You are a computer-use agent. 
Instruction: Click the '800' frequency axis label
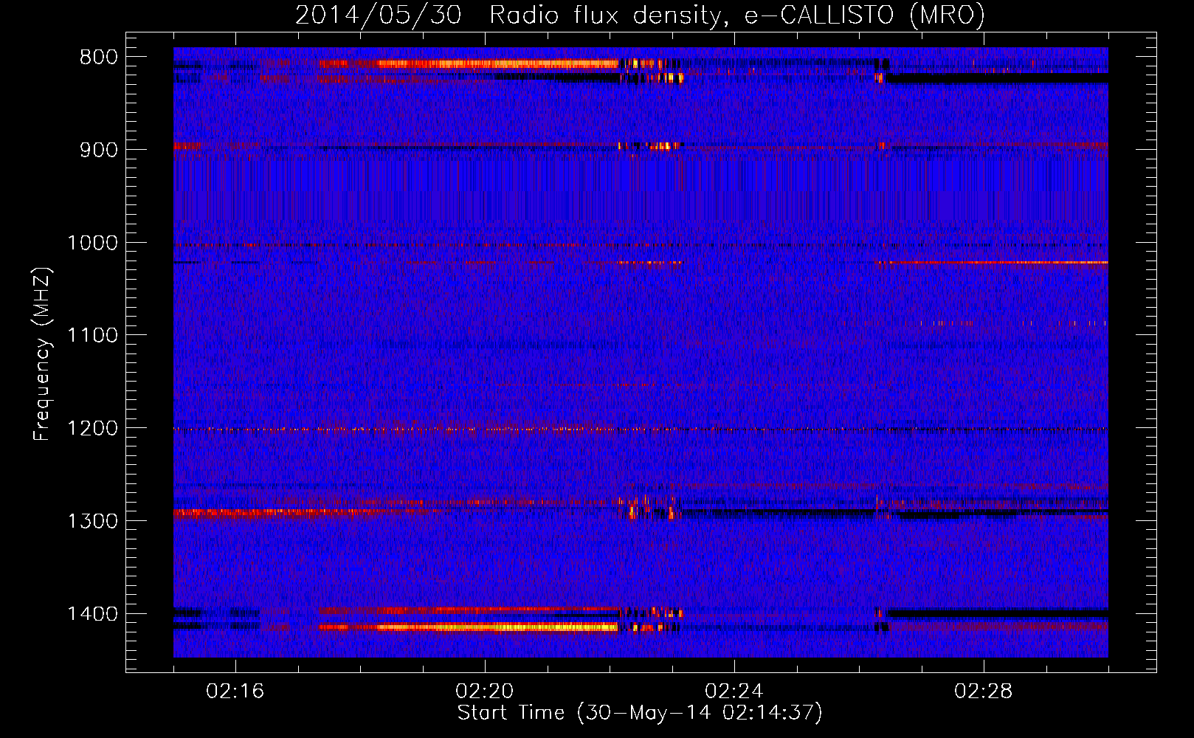coord(98,58)
